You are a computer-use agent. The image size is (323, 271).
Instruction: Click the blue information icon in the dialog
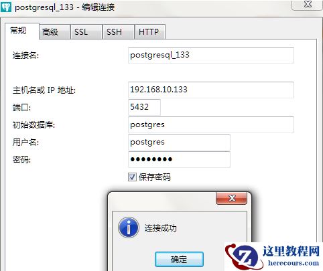(129, 228)
